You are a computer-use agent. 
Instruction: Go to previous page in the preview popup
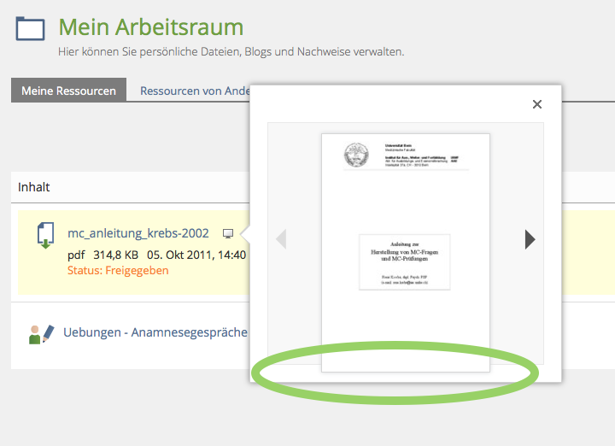click(x=281, y=239)
